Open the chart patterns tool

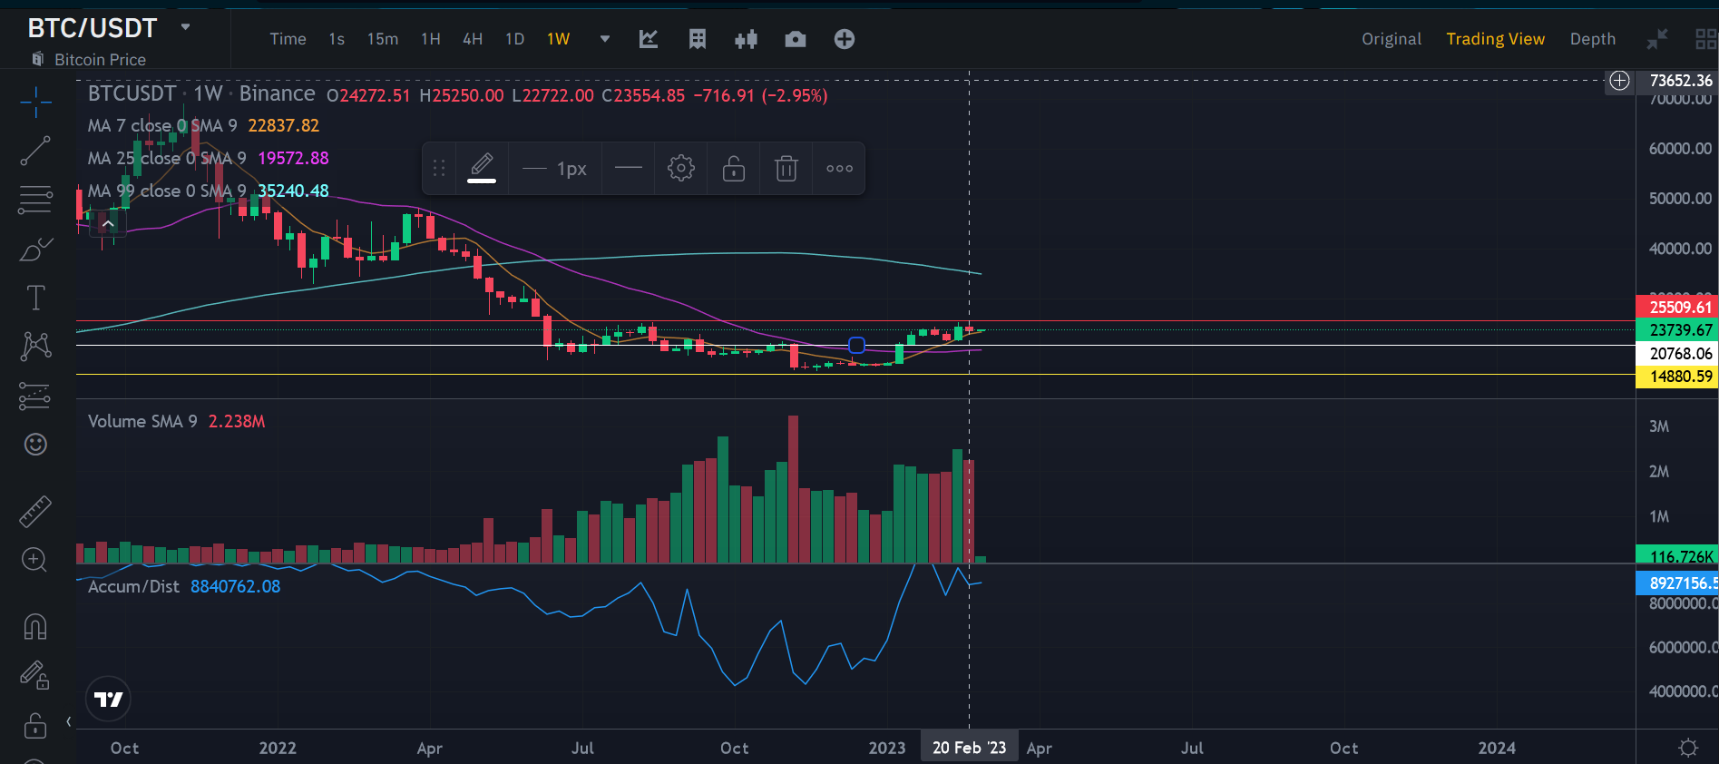[35, 346]
